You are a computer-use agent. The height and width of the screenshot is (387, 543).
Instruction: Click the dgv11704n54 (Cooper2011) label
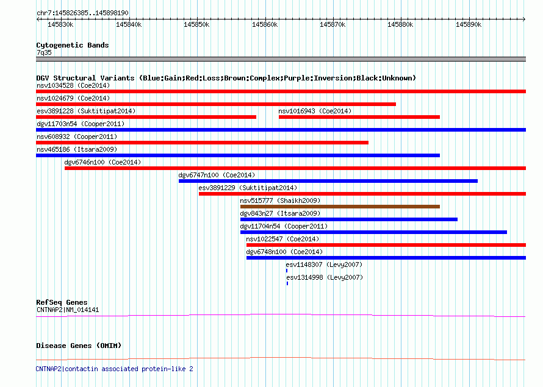point(284,226)
